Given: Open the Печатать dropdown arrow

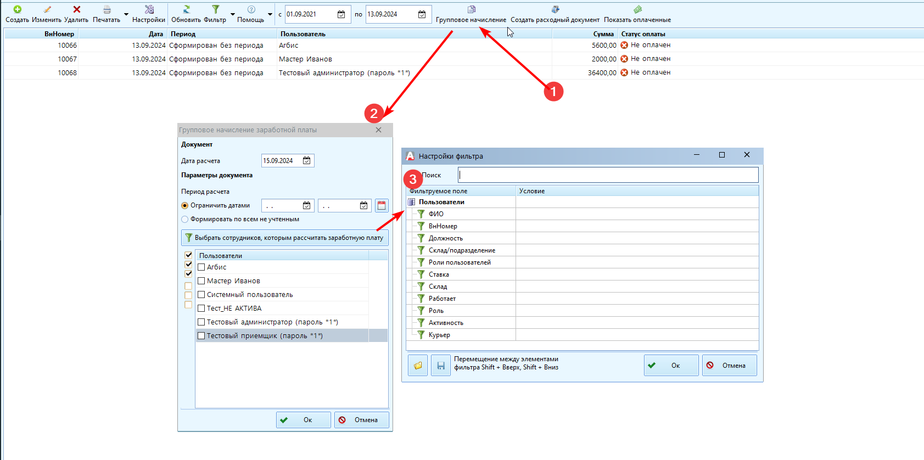Looking at the screenshot, I should [126, 14].
